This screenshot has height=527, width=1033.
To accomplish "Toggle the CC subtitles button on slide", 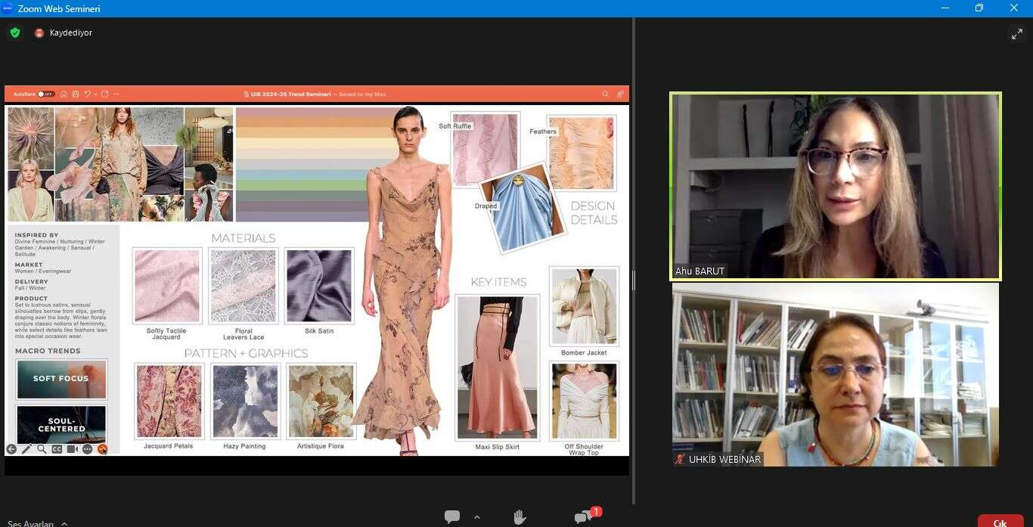I will point(57,449).
